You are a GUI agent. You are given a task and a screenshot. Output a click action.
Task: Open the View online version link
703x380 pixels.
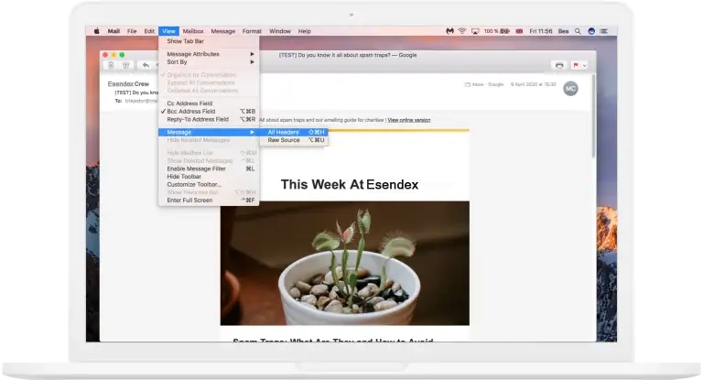[409, 120]
